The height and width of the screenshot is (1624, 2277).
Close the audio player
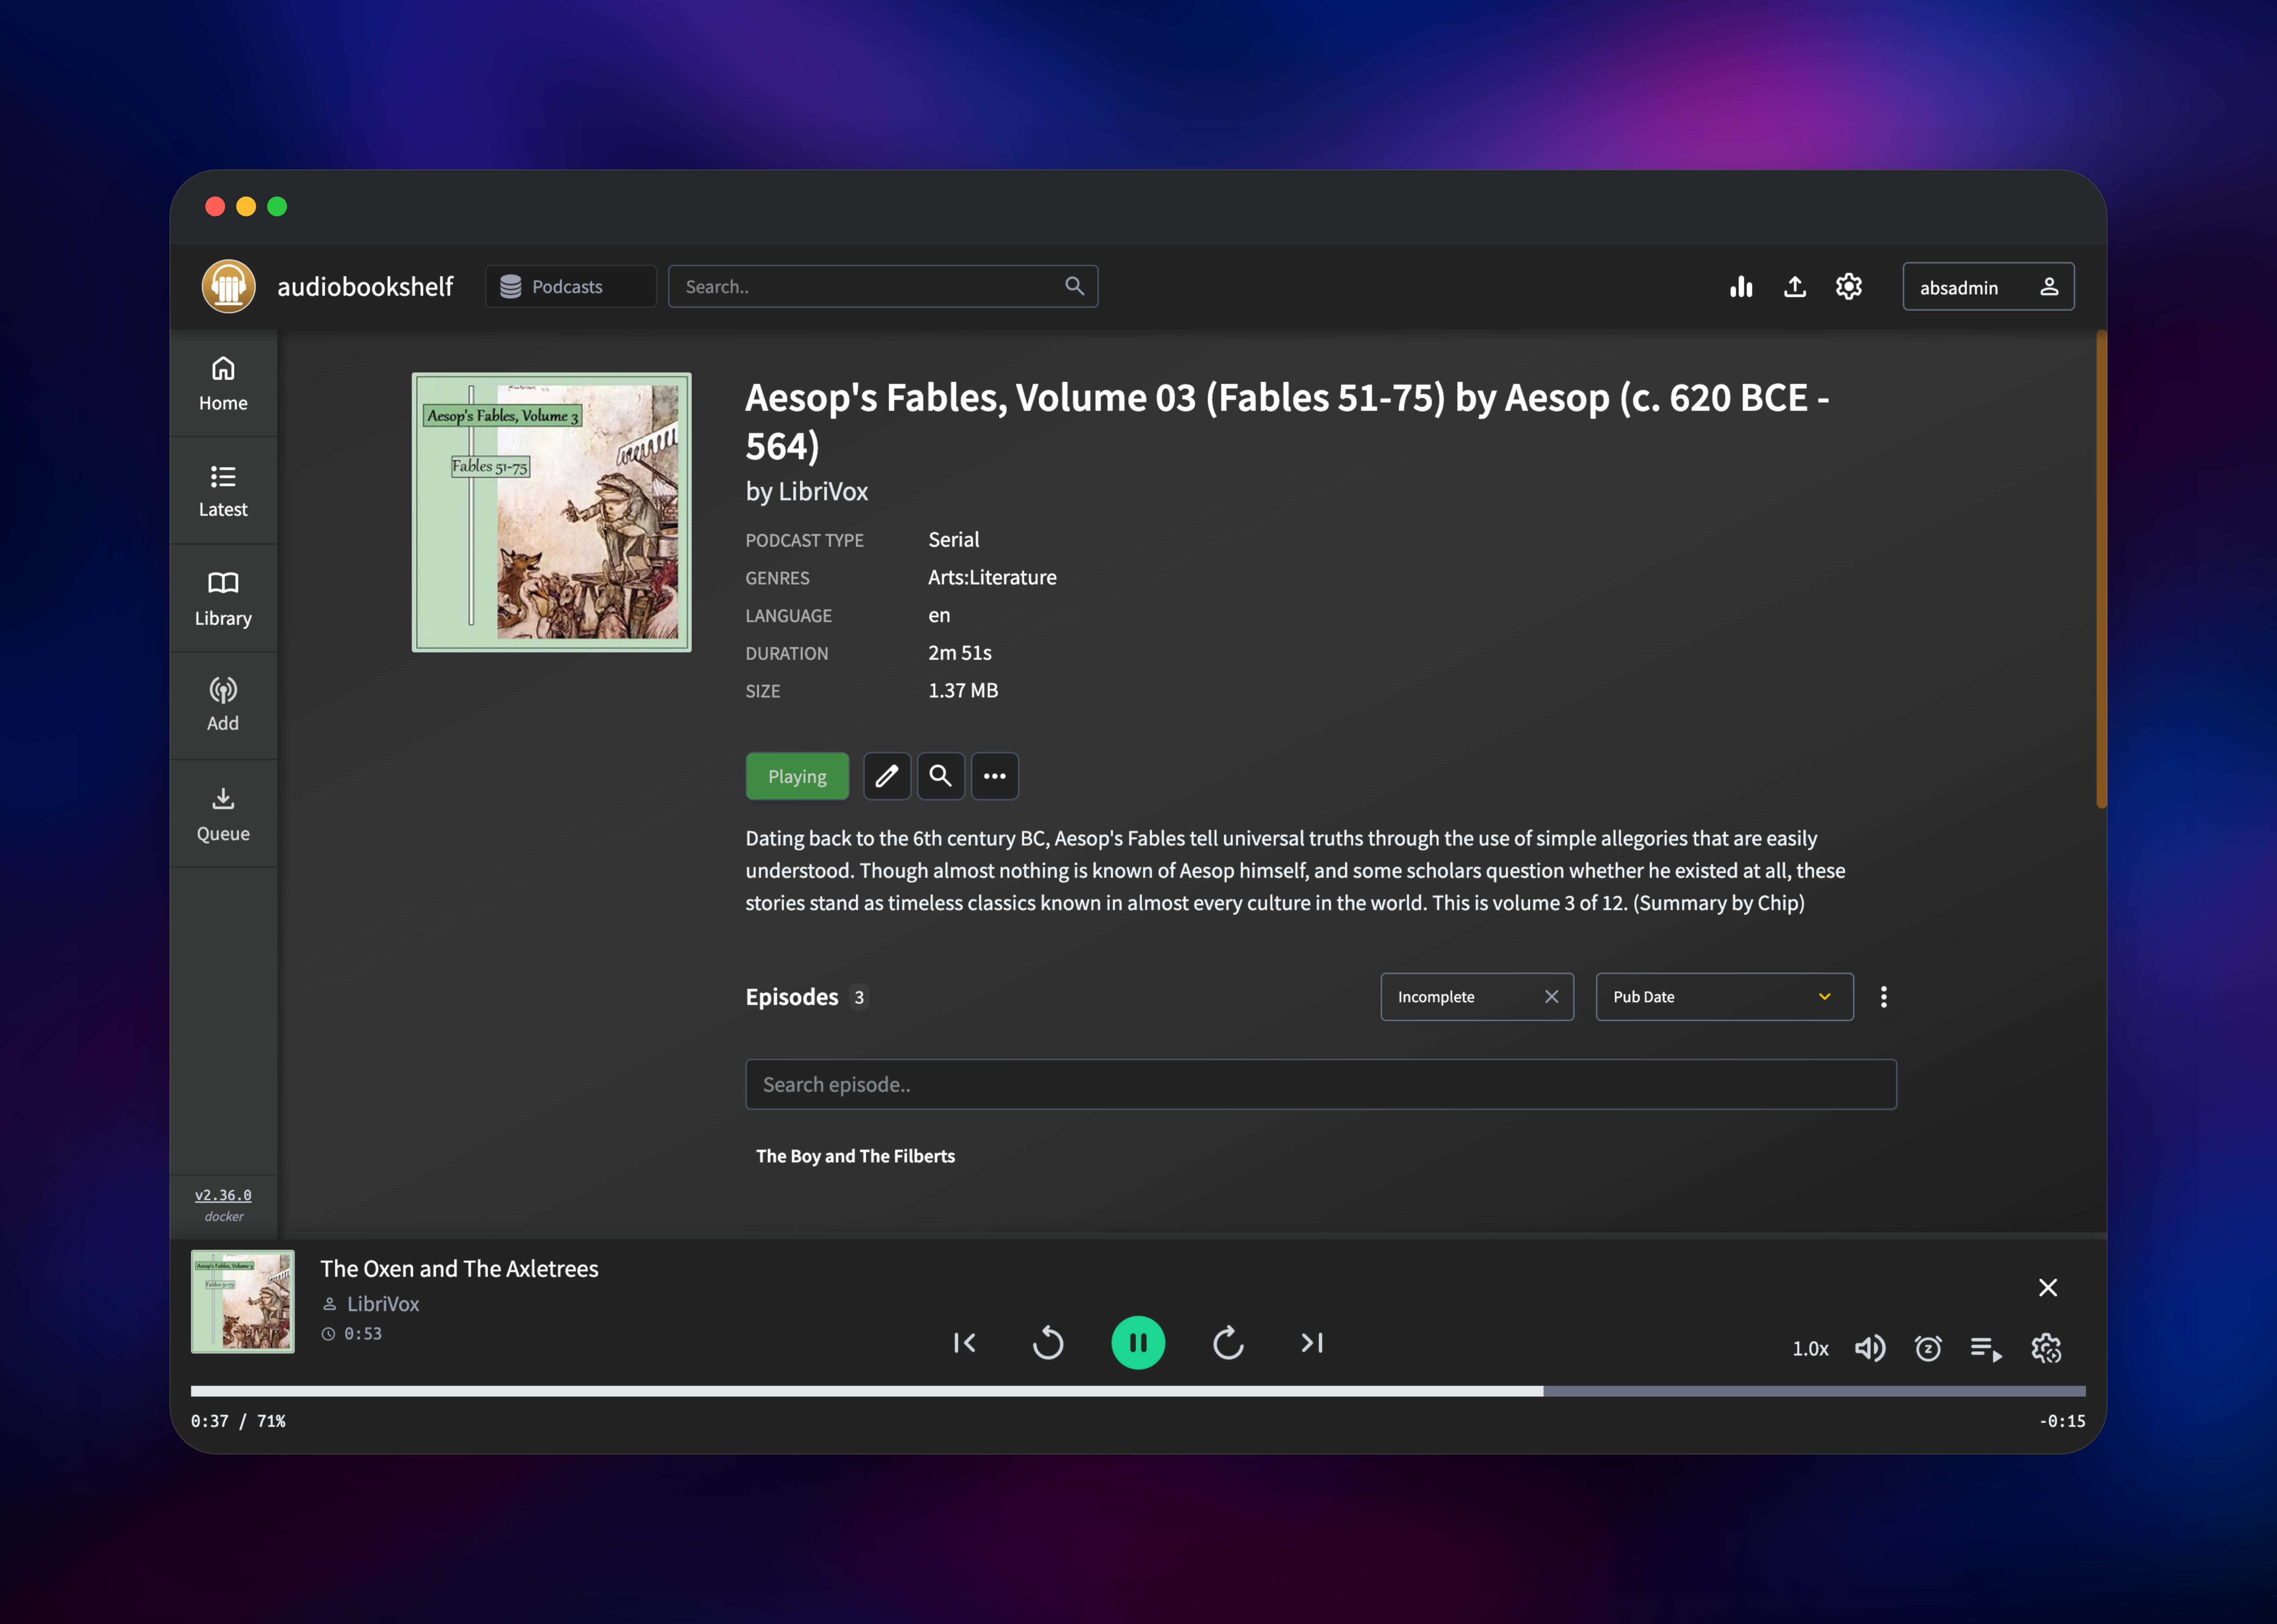2048,1288
